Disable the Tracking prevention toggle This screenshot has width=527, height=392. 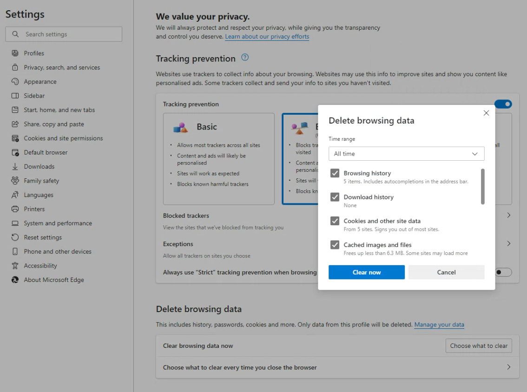point(503,104)
